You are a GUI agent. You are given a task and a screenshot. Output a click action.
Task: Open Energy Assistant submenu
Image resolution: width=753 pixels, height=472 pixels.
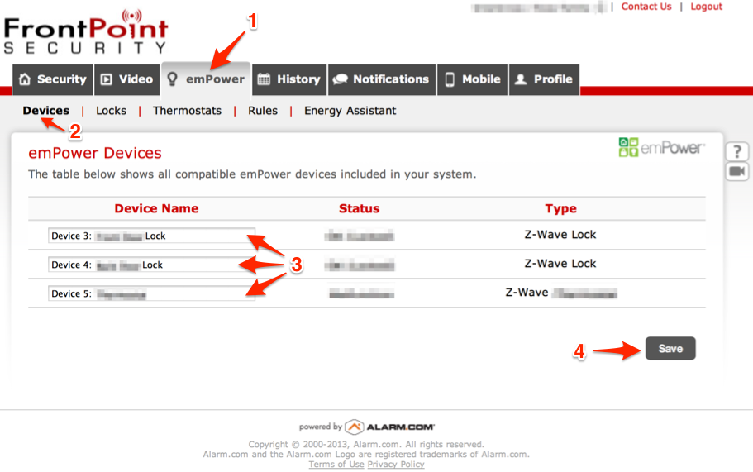point(350,111)
